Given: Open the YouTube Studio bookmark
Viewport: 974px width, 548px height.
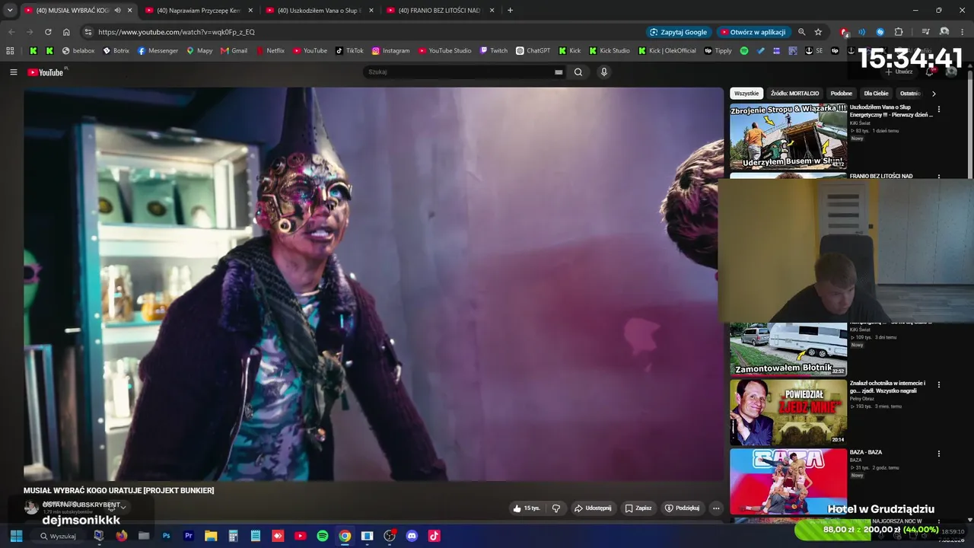Looking at the screenshot, I should [x=444, y=51].
